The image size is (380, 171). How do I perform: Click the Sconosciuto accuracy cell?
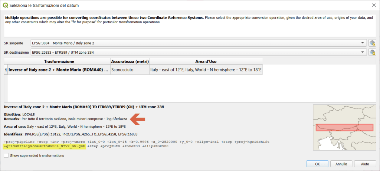pyautogui.click(x=130, y=70)
